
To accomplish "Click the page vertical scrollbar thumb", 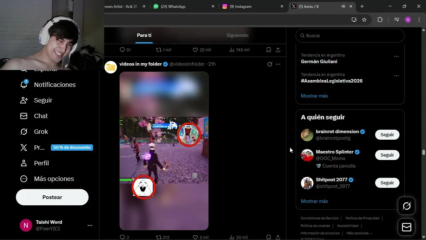I will pos(424,152).
